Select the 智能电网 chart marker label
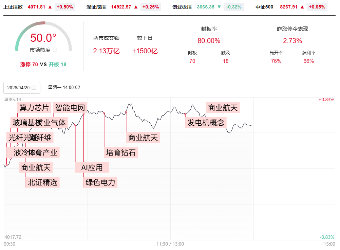The width and height of the screenshot is (340, 250). (x=70, y=108)
